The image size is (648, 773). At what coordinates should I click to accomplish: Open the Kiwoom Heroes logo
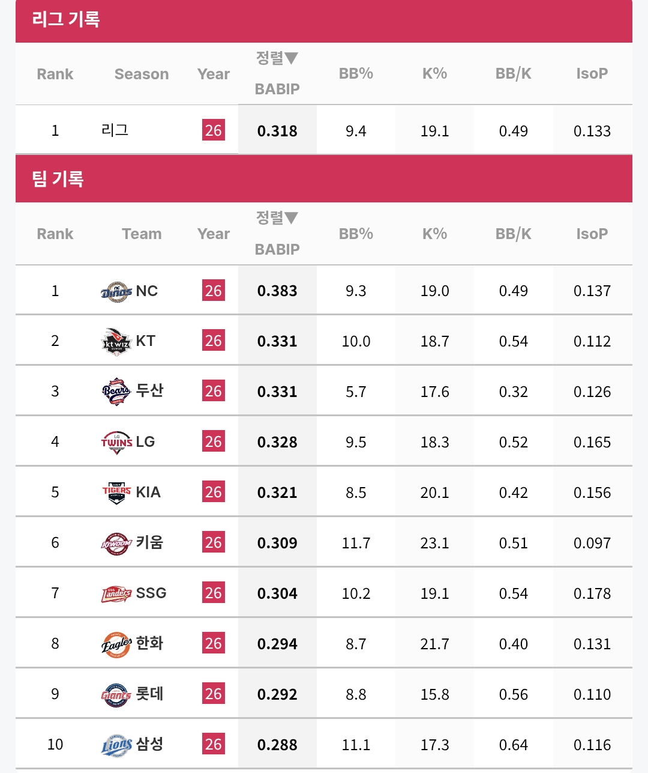(116, 543)
